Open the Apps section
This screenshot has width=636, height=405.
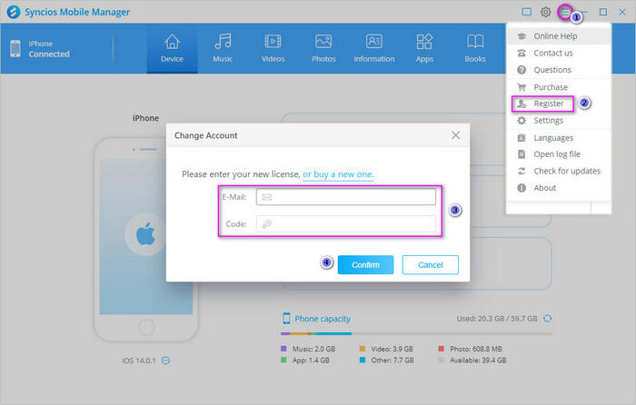pos(424,48)
